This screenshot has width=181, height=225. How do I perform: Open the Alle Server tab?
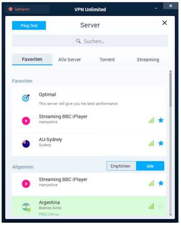tap(70, 60)
